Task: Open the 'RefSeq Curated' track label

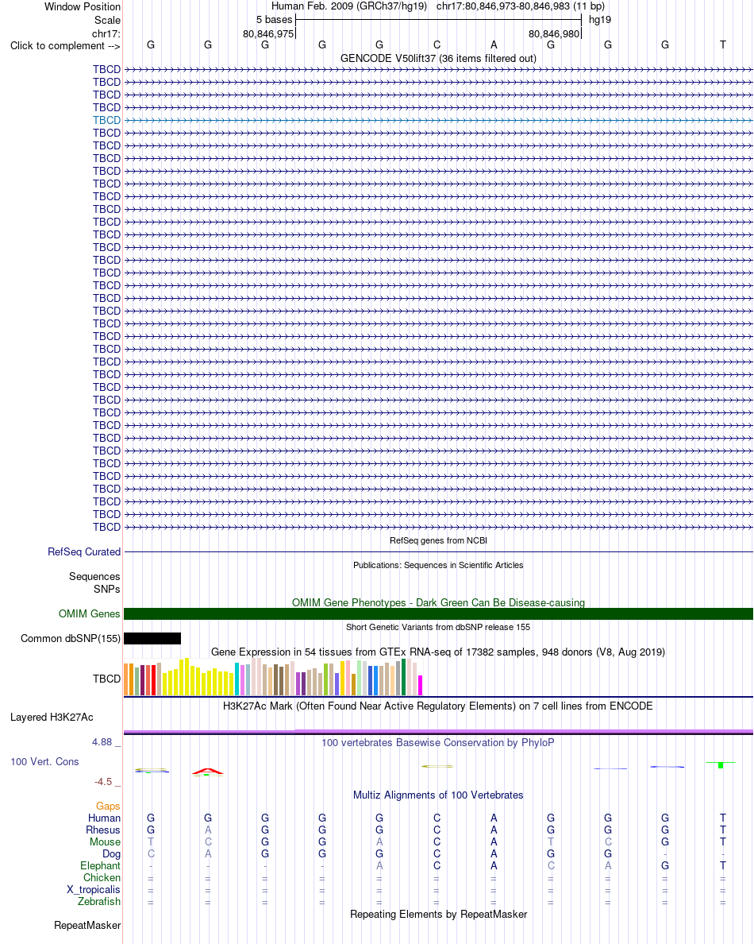Action: pyautogui.click(x=84, y=552)
